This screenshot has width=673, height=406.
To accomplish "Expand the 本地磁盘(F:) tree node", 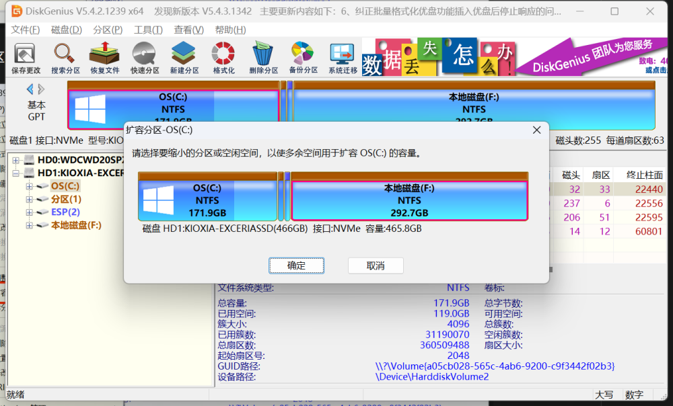I will (x=29, y=225).
